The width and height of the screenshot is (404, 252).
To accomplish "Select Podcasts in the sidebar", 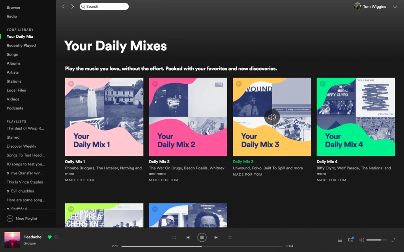I will 15,108.
